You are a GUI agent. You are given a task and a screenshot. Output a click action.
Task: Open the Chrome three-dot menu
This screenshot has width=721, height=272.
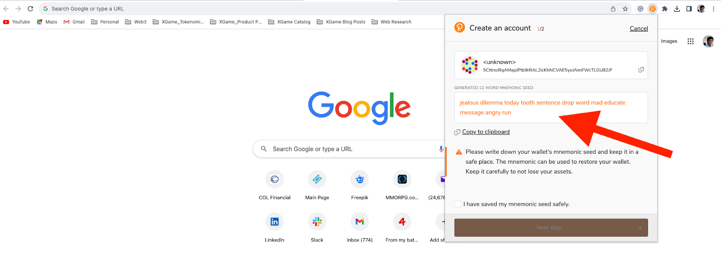click(713, 9)
